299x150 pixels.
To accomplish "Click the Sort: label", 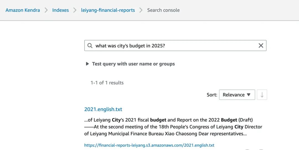I will click(x=212, y=95).
